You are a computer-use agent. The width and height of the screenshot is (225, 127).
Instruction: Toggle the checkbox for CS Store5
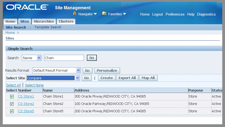[x=12, y=111]
